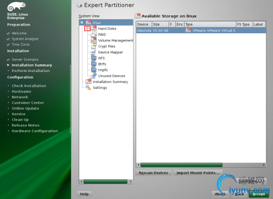Click the Btrfs tree icon
Viewport: 273px width, 199px height.
click(x=94, y=64)
